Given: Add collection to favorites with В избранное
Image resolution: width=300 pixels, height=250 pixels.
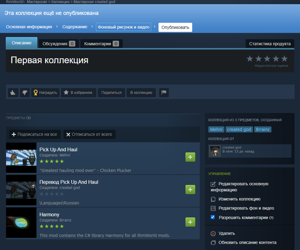Looking at the screenshot, I should (78, 93).
